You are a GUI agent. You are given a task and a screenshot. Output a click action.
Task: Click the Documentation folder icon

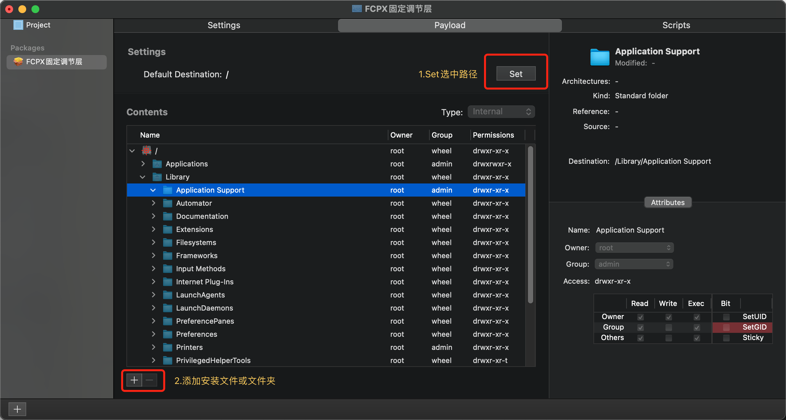(x=168, y=216)
